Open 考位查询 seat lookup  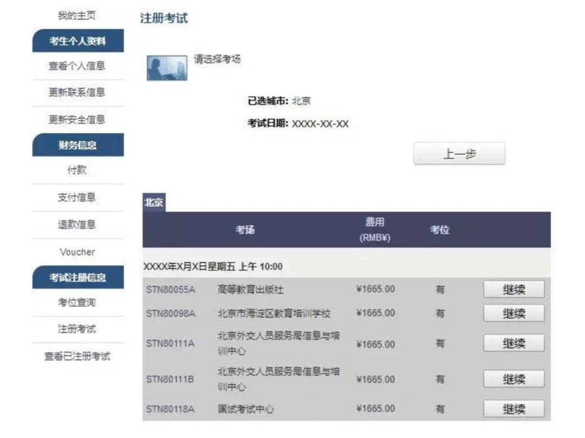tap(77, 302)
